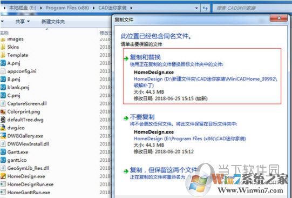Open the 共享 dropdown menu
This screenshot has height=198, width=292.
click(23, 22)
